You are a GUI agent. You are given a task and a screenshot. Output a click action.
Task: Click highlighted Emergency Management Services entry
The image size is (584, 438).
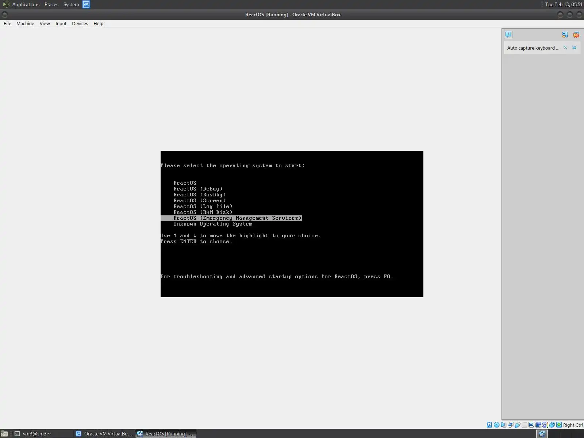[x=231, y=218]
